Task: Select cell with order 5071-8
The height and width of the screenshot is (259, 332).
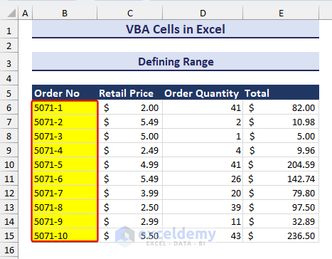Action: click(65, 207)
